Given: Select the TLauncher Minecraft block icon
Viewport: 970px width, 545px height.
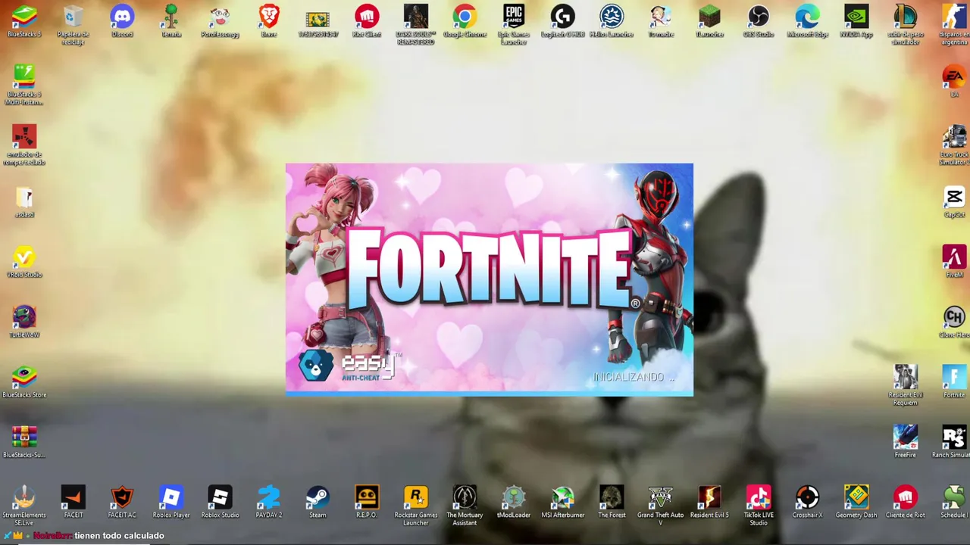Looking at the screenshot, I should (x=709, y=21).
